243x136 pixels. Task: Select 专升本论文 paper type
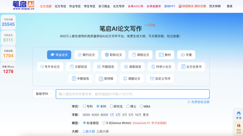(50, 67)
